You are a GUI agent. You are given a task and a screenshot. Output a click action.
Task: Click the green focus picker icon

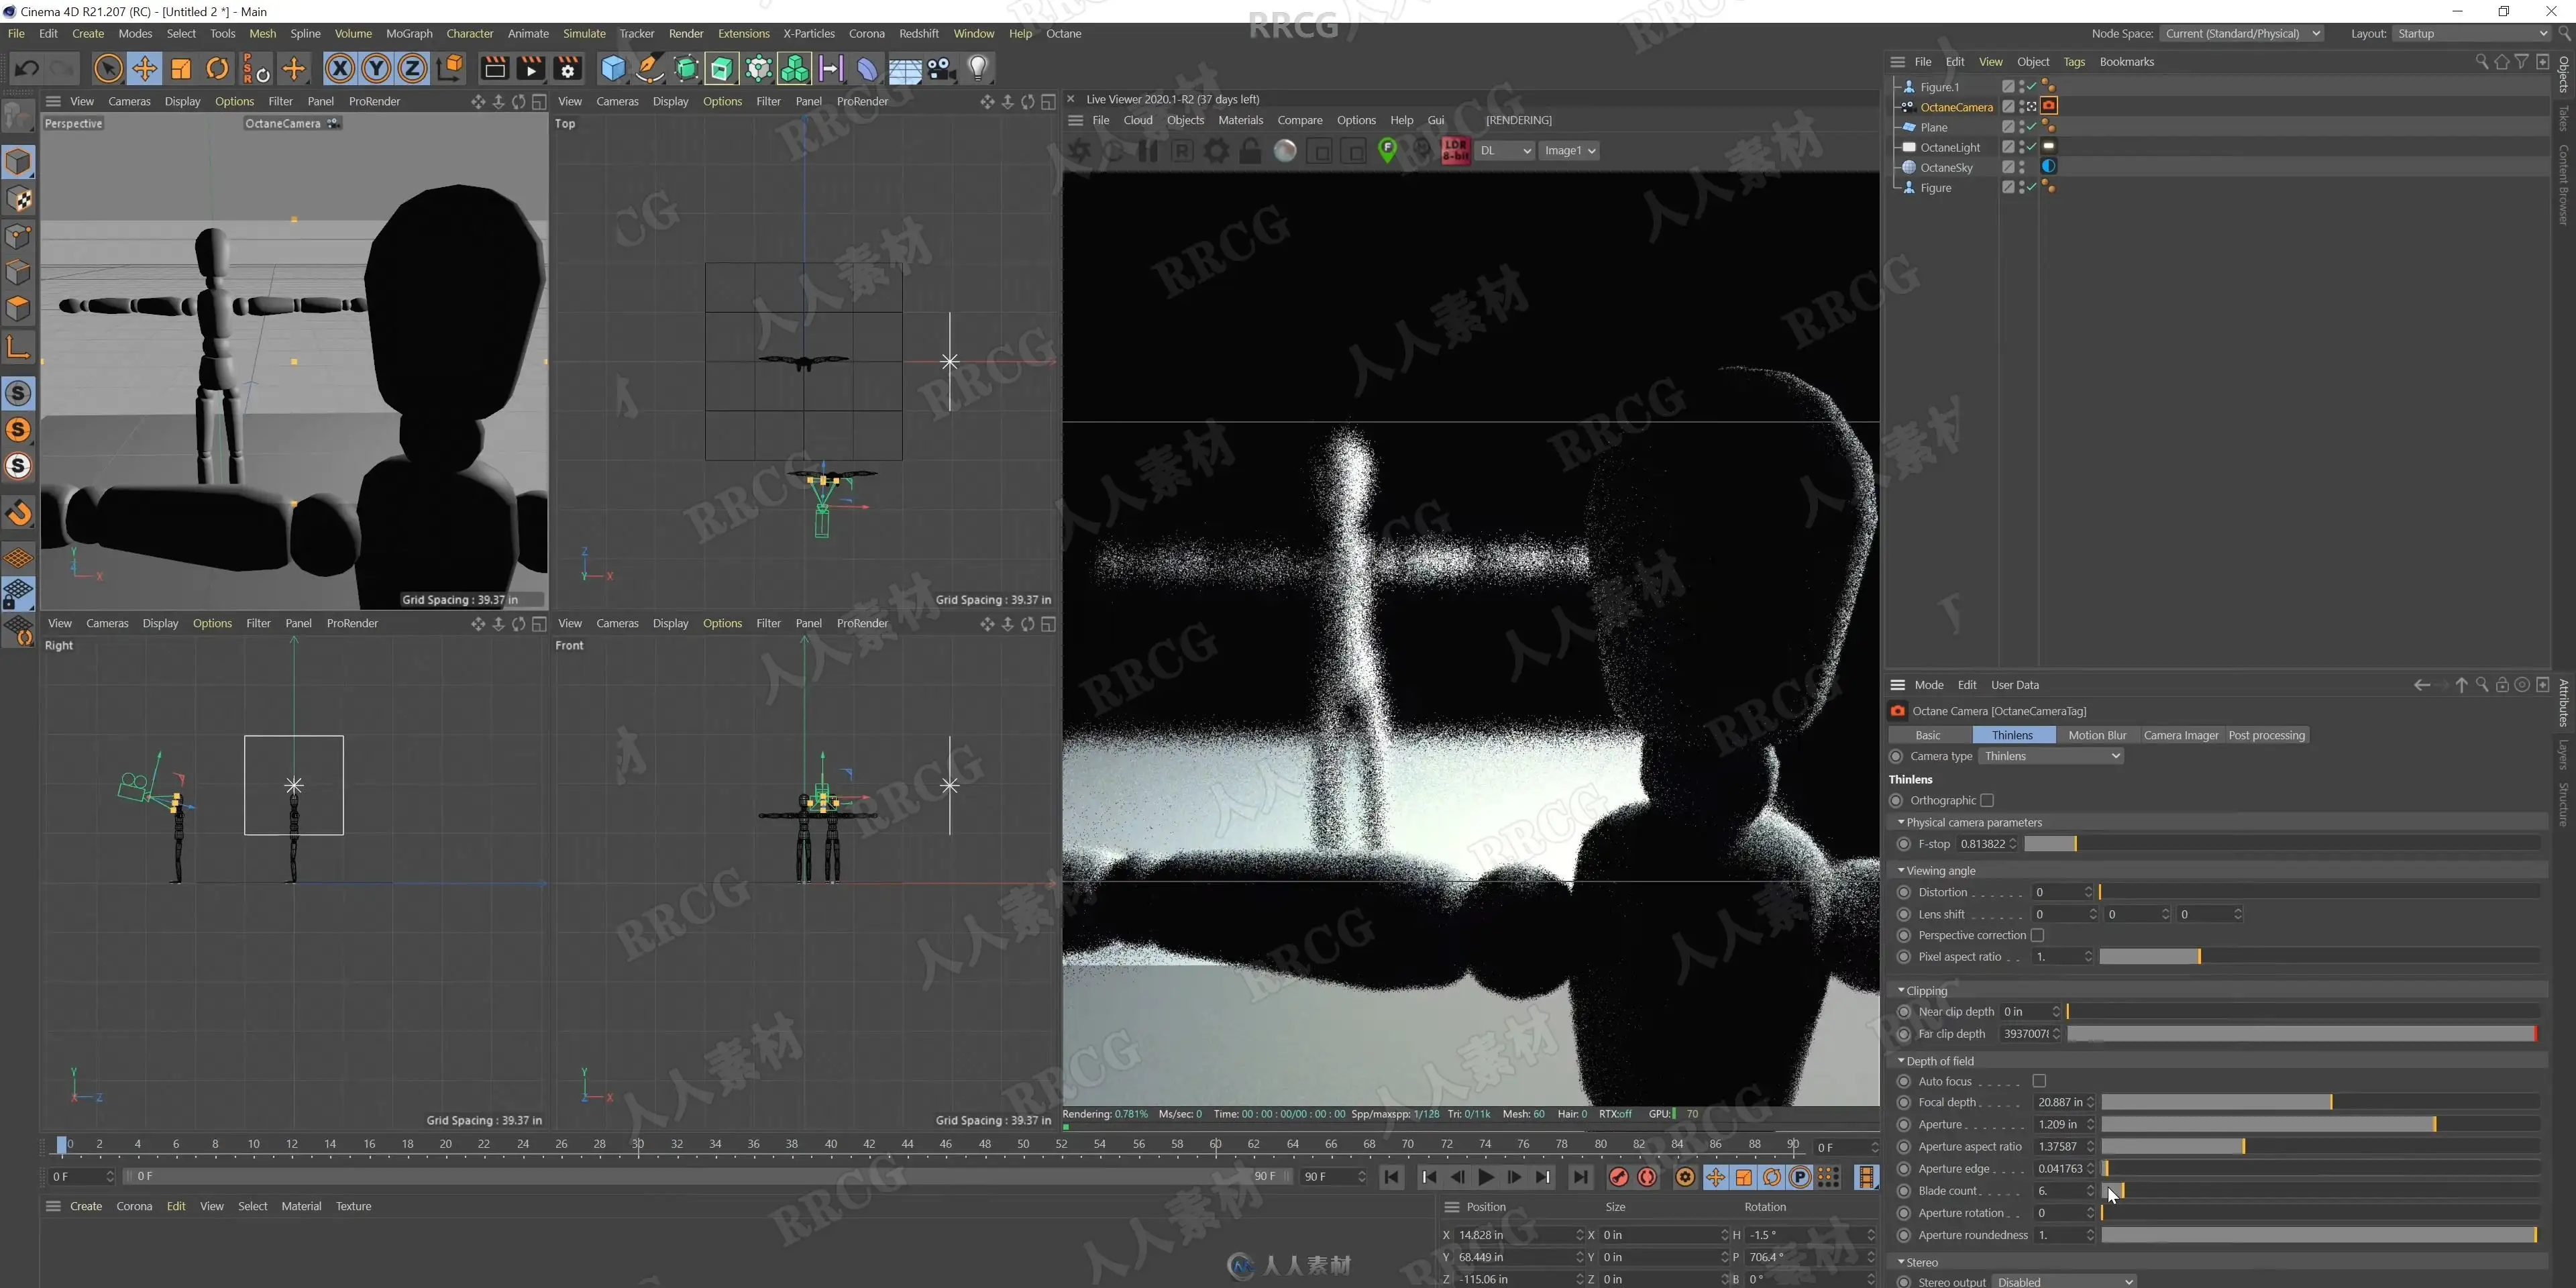[x=1387, y=151]
